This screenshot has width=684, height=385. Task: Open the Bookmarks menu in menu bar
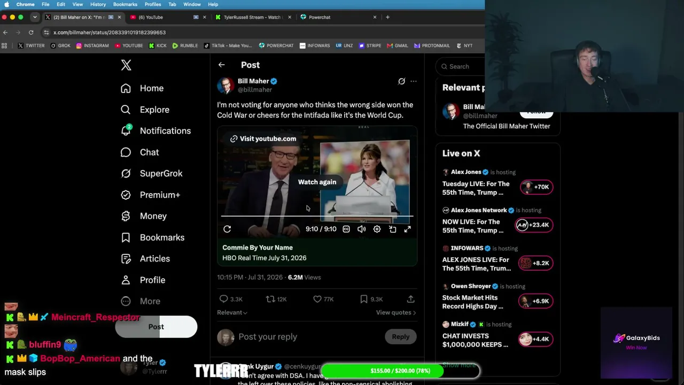coord(125,4)
